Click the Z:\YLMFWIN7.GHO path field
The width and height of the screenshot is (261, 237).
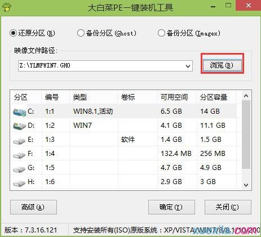[105, 66]
